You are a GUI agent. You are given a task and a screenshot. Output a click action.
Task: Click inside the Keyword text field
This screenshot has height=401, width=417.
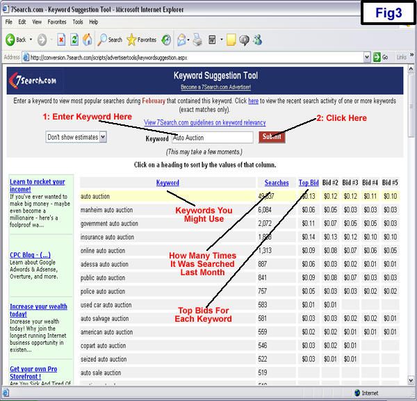tap(213, 138)
